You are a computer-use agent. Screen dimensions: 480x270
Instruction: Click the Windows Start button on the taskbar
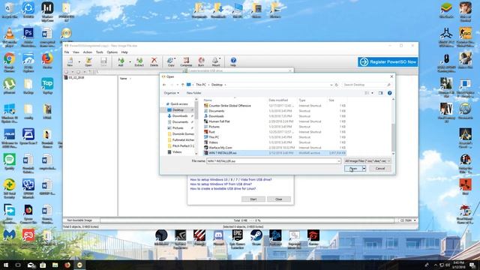5,265
